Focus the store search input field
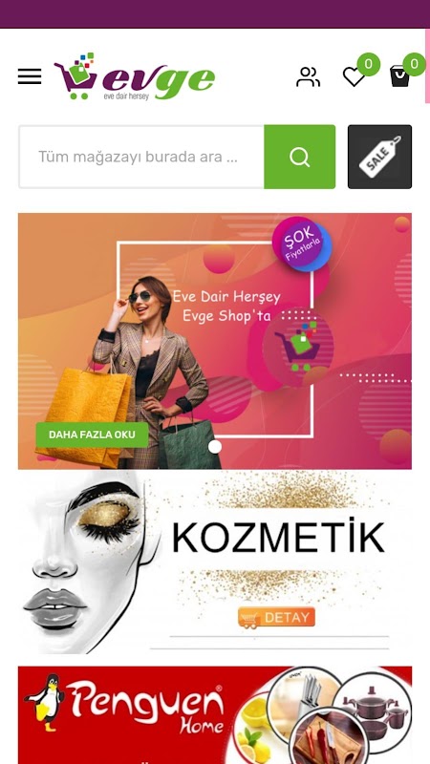430x764 pixels. click(141, 157)
